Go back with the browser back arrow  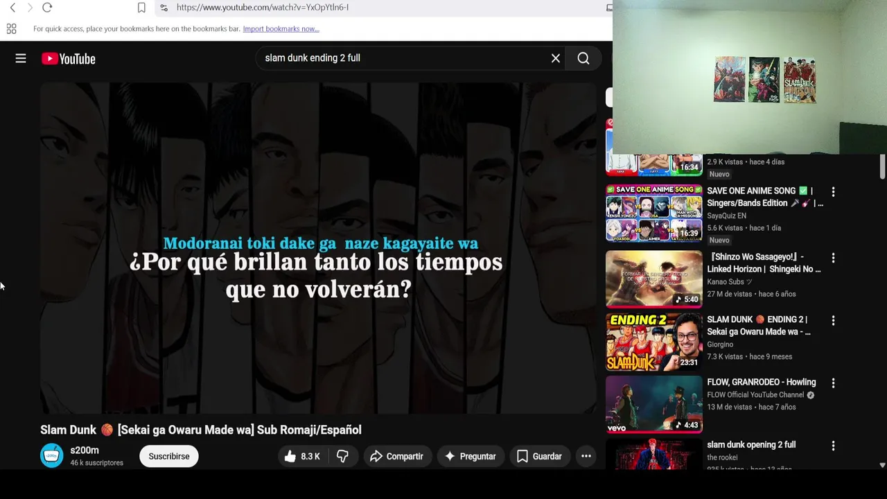12,8
